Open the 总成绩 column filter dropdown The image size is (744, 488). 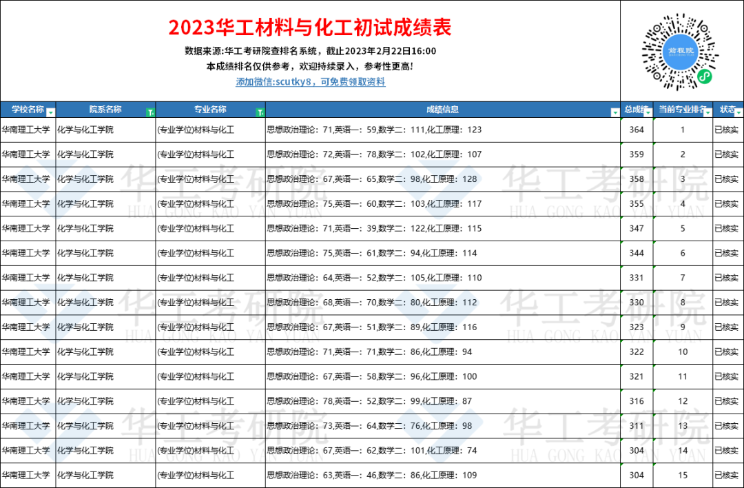(648, 113)
